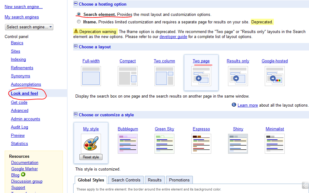Follow the developer guide link

173,37
